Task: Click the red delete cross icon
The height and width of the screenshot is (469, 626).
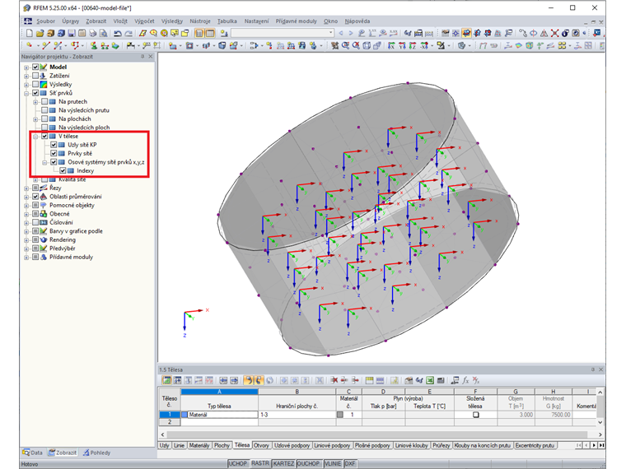Action: (x=554, y=33)
